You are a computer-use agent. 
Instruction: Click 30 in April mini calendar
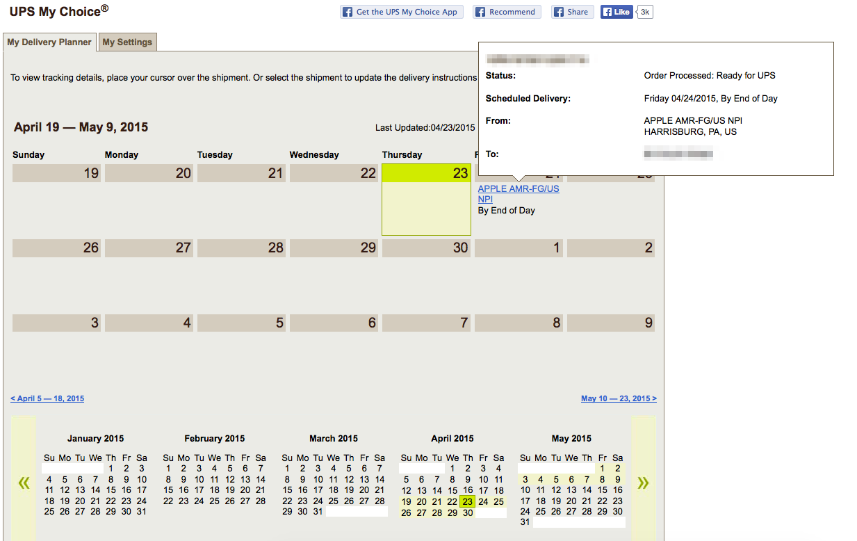(468, 512)
